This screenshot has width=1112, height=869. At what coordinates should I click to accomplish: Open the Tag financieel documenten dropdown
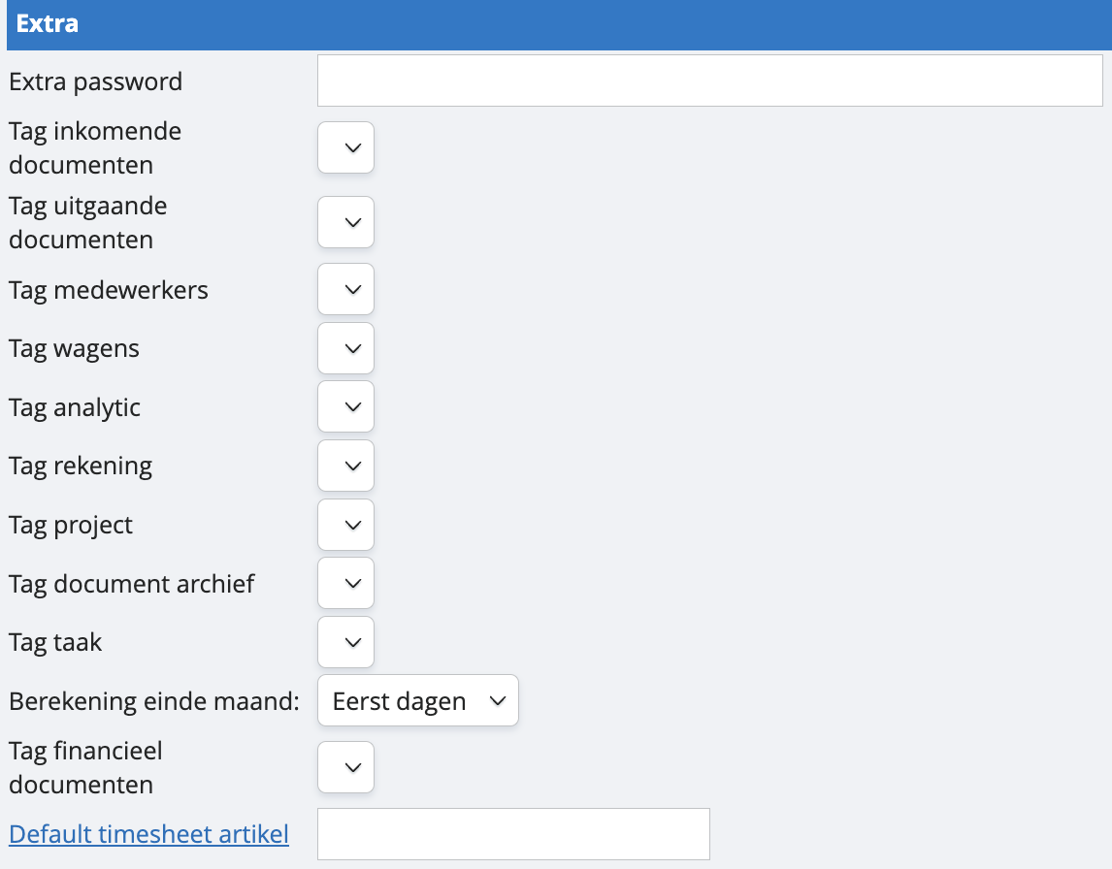click(346, 767)
